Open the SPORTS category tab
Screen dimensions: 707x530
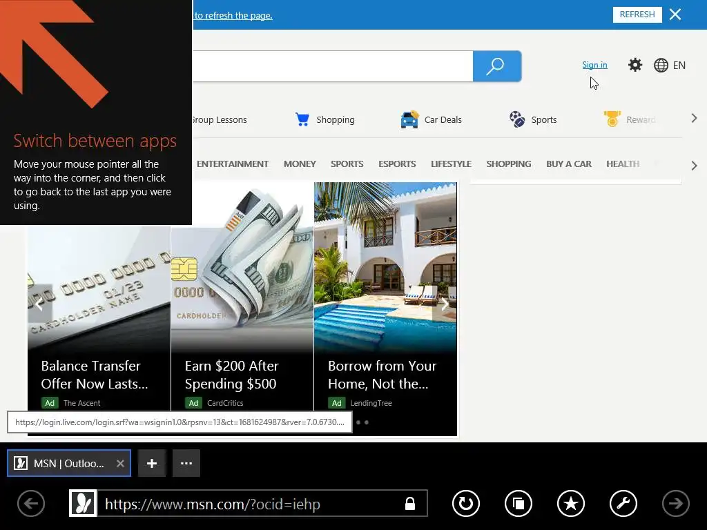pyautogui.click(x=347, y=164)
